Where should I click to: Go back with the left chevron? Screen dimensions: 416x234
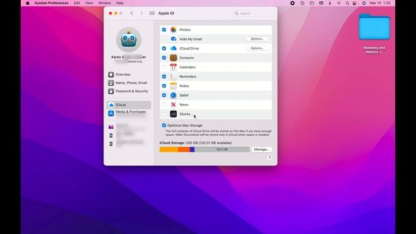tap(132, 13)
